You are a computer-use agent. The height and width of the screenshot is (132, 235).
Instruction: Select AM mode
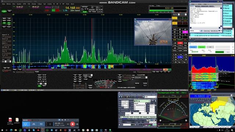coord(175,48)
